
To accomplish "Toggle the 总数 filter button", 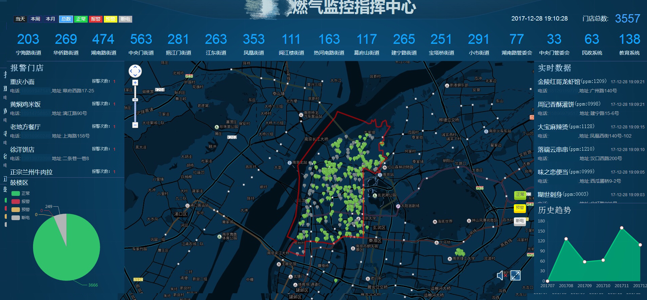I will (66, 19).
